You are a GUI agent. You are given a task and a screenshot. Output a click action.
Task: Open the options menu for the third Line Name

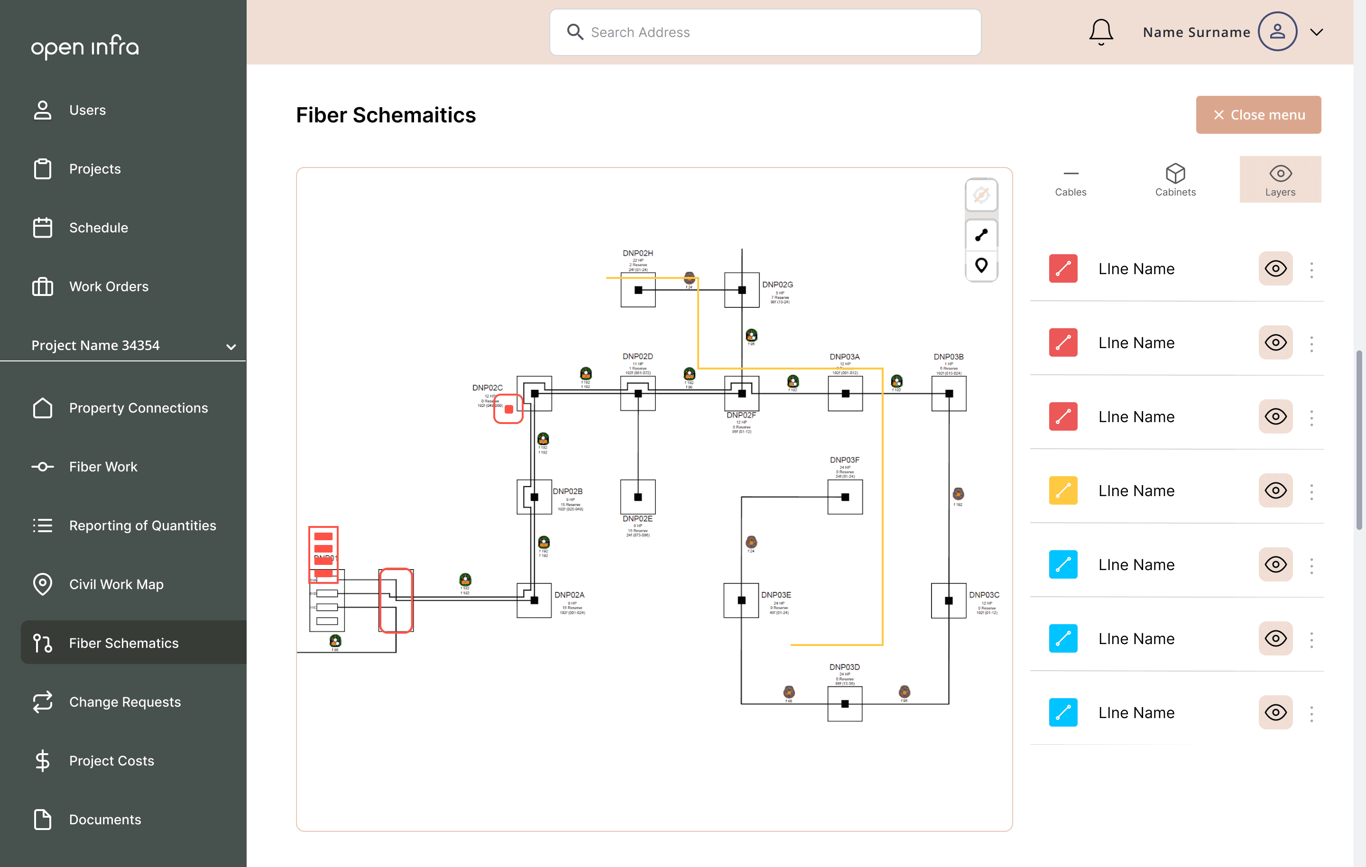coord(1311,416)
